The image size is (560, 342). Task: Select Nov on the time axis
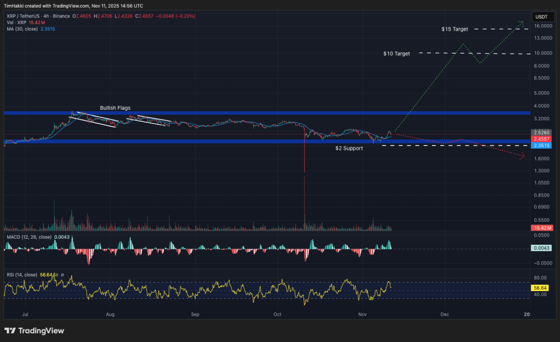(362, 315)
